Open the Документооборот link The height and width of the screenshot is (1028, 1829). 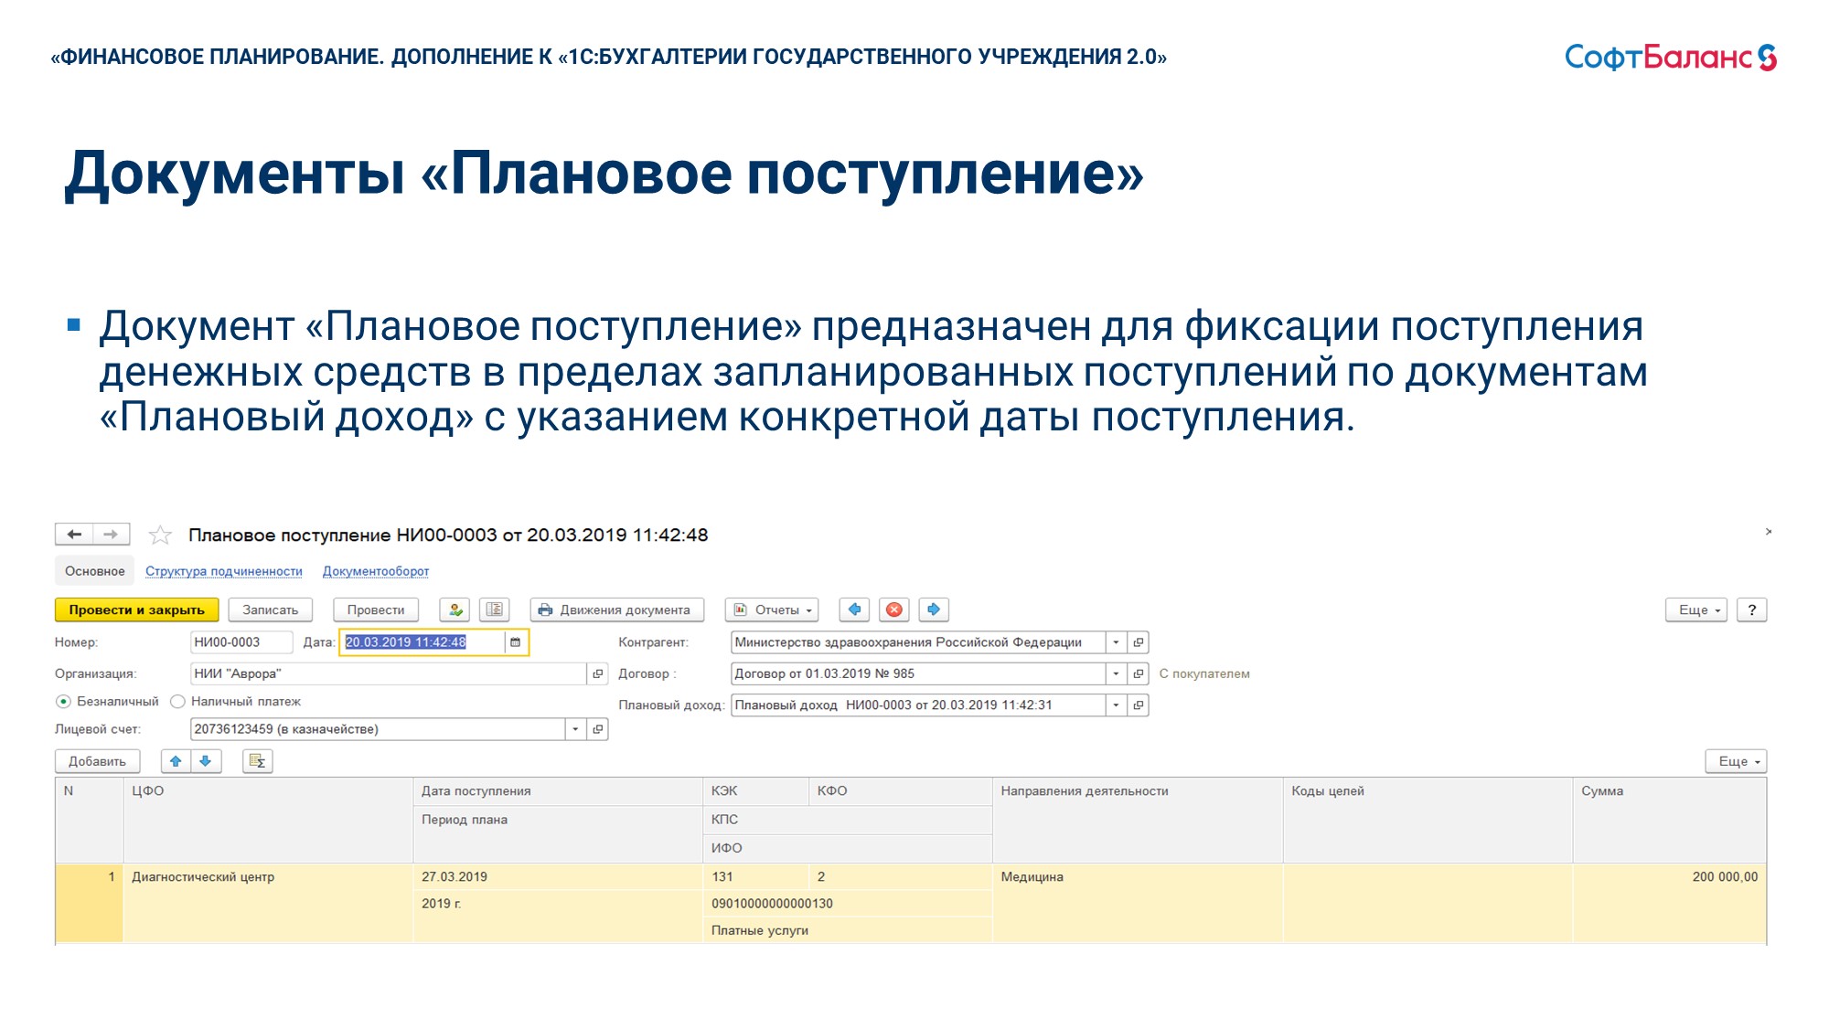click(376, 571)
